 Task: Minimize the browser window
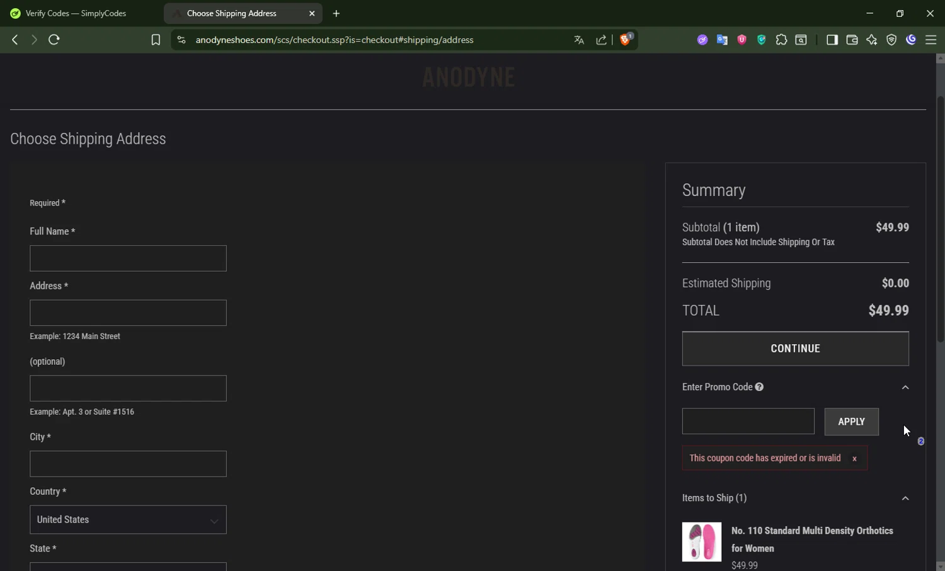(869, 13)
